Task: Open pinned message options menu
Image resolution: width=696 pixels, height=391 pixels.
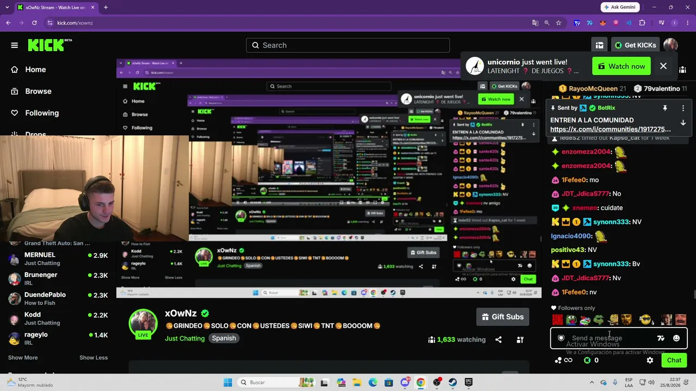Action: tap(683, 108)
